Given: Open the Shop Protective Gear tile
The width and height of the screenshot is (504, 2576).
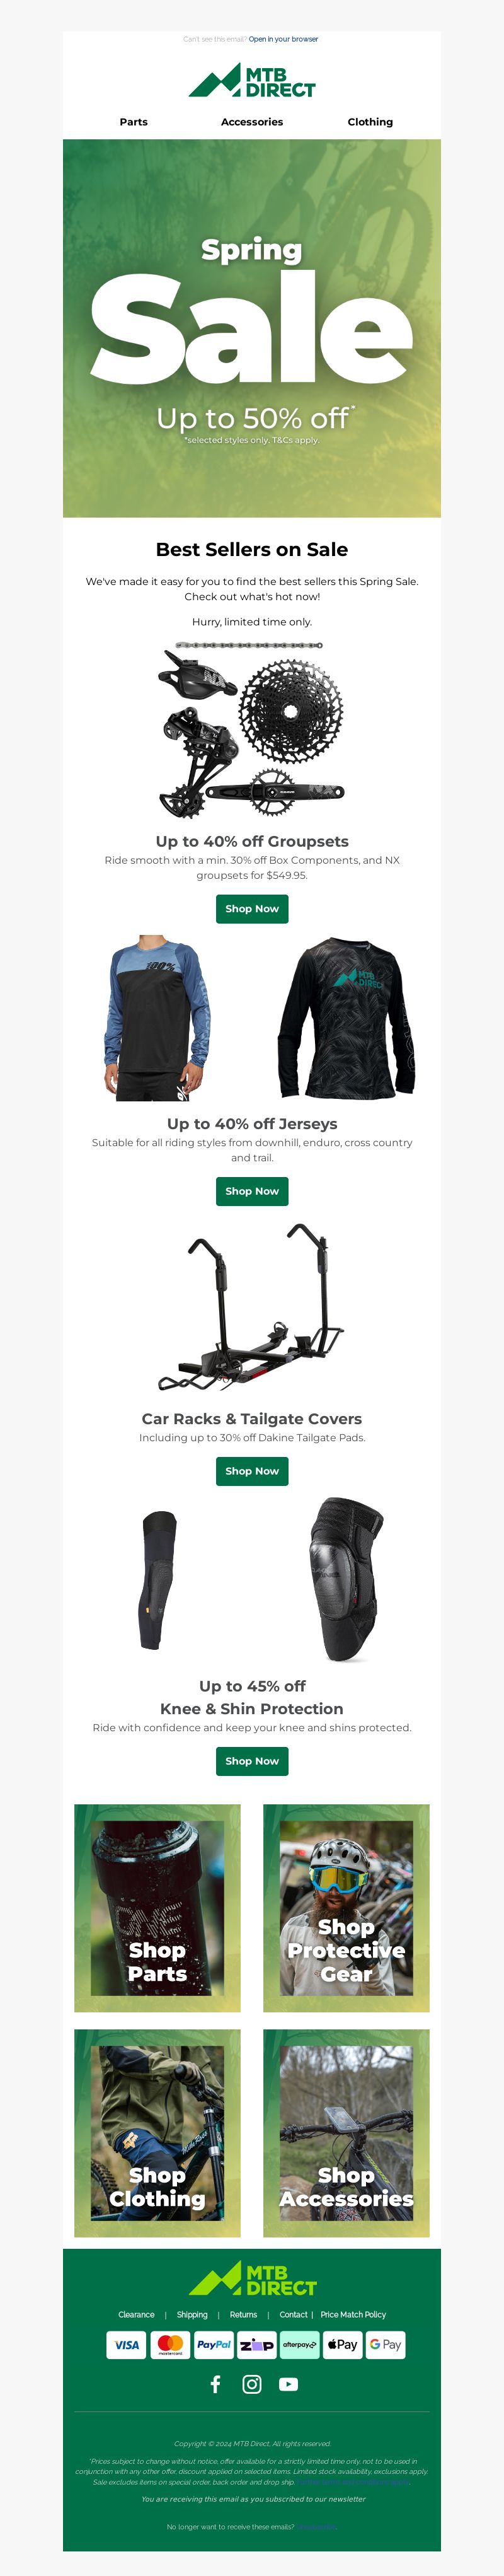Looking at the screenshot, I should tap(346, 1908).
